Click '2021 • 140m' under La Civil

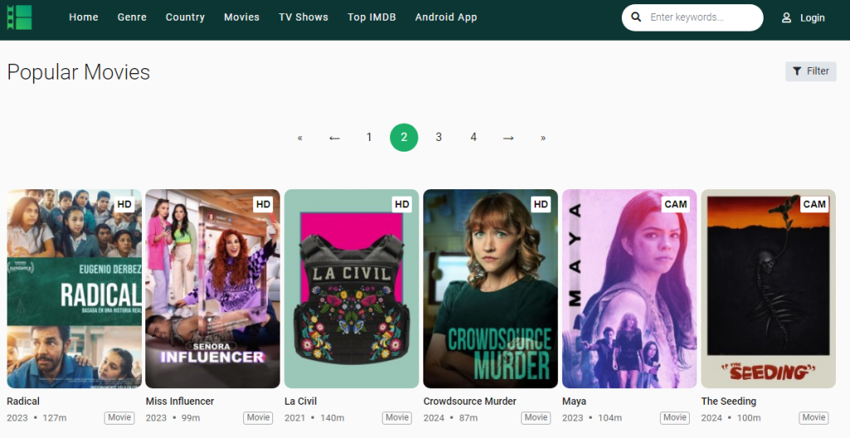(x=315, y=418)
